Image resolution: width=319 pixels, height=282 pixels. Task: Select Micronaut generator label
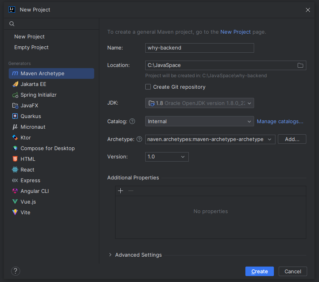pos(33,127)
